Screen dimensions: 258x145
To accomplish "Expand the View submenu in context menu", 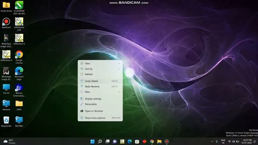I will coord(100,63).
